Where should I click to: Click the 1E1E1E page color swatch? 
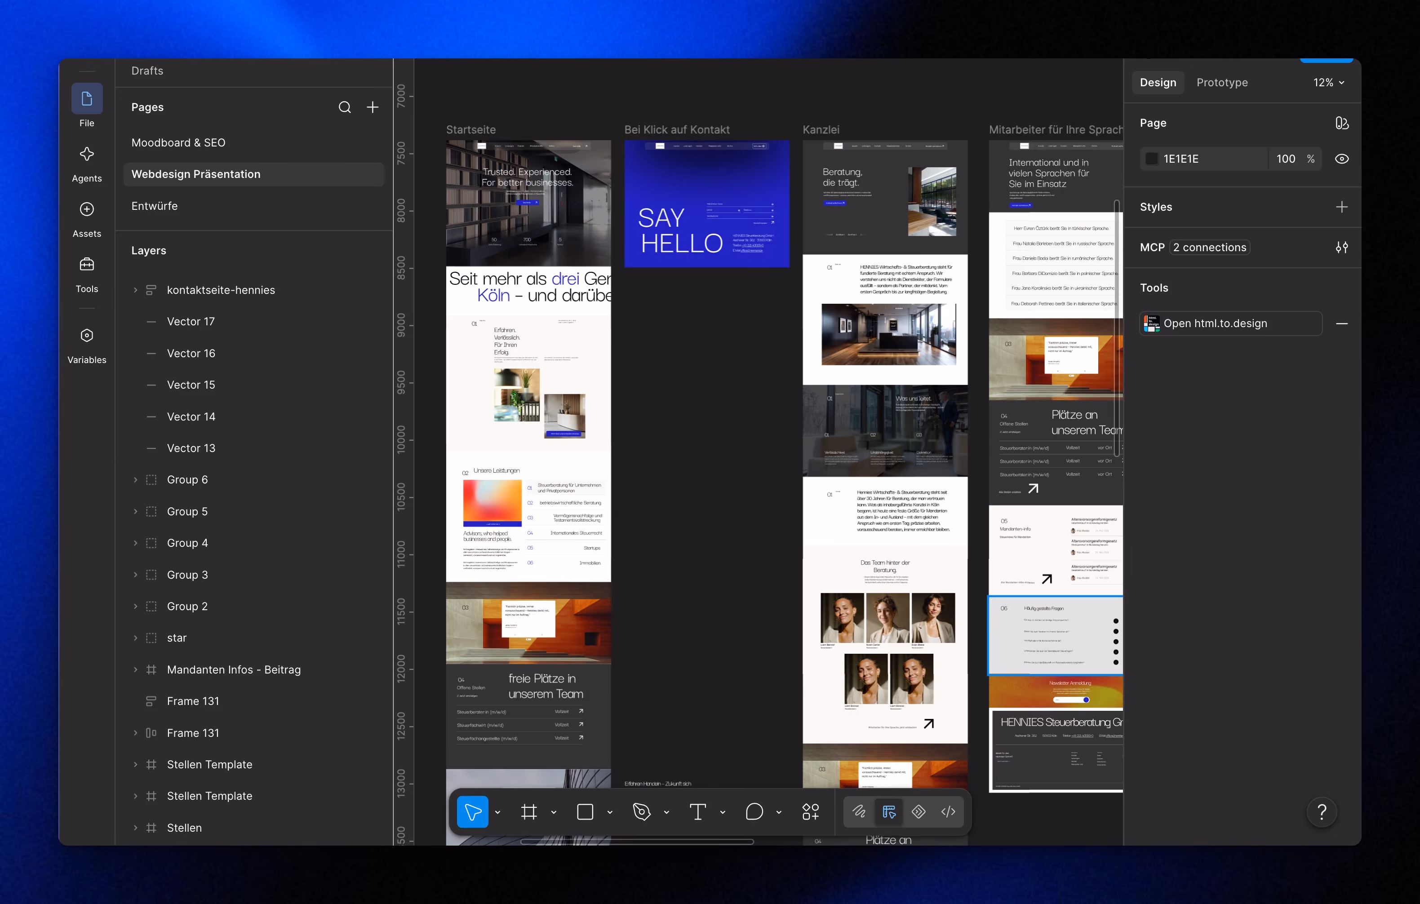[x=1151, y=159]
